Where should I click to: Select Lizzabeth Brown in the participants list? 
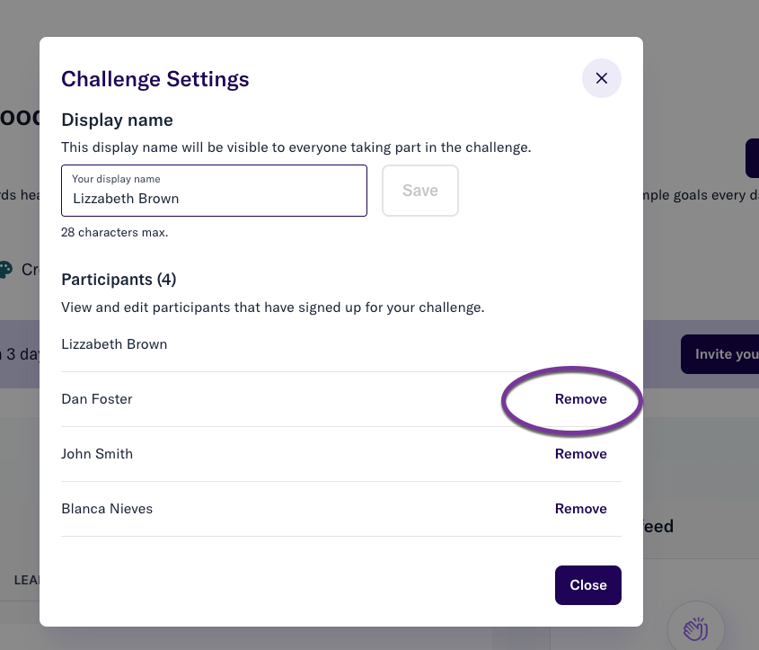[x=114, y=344]
